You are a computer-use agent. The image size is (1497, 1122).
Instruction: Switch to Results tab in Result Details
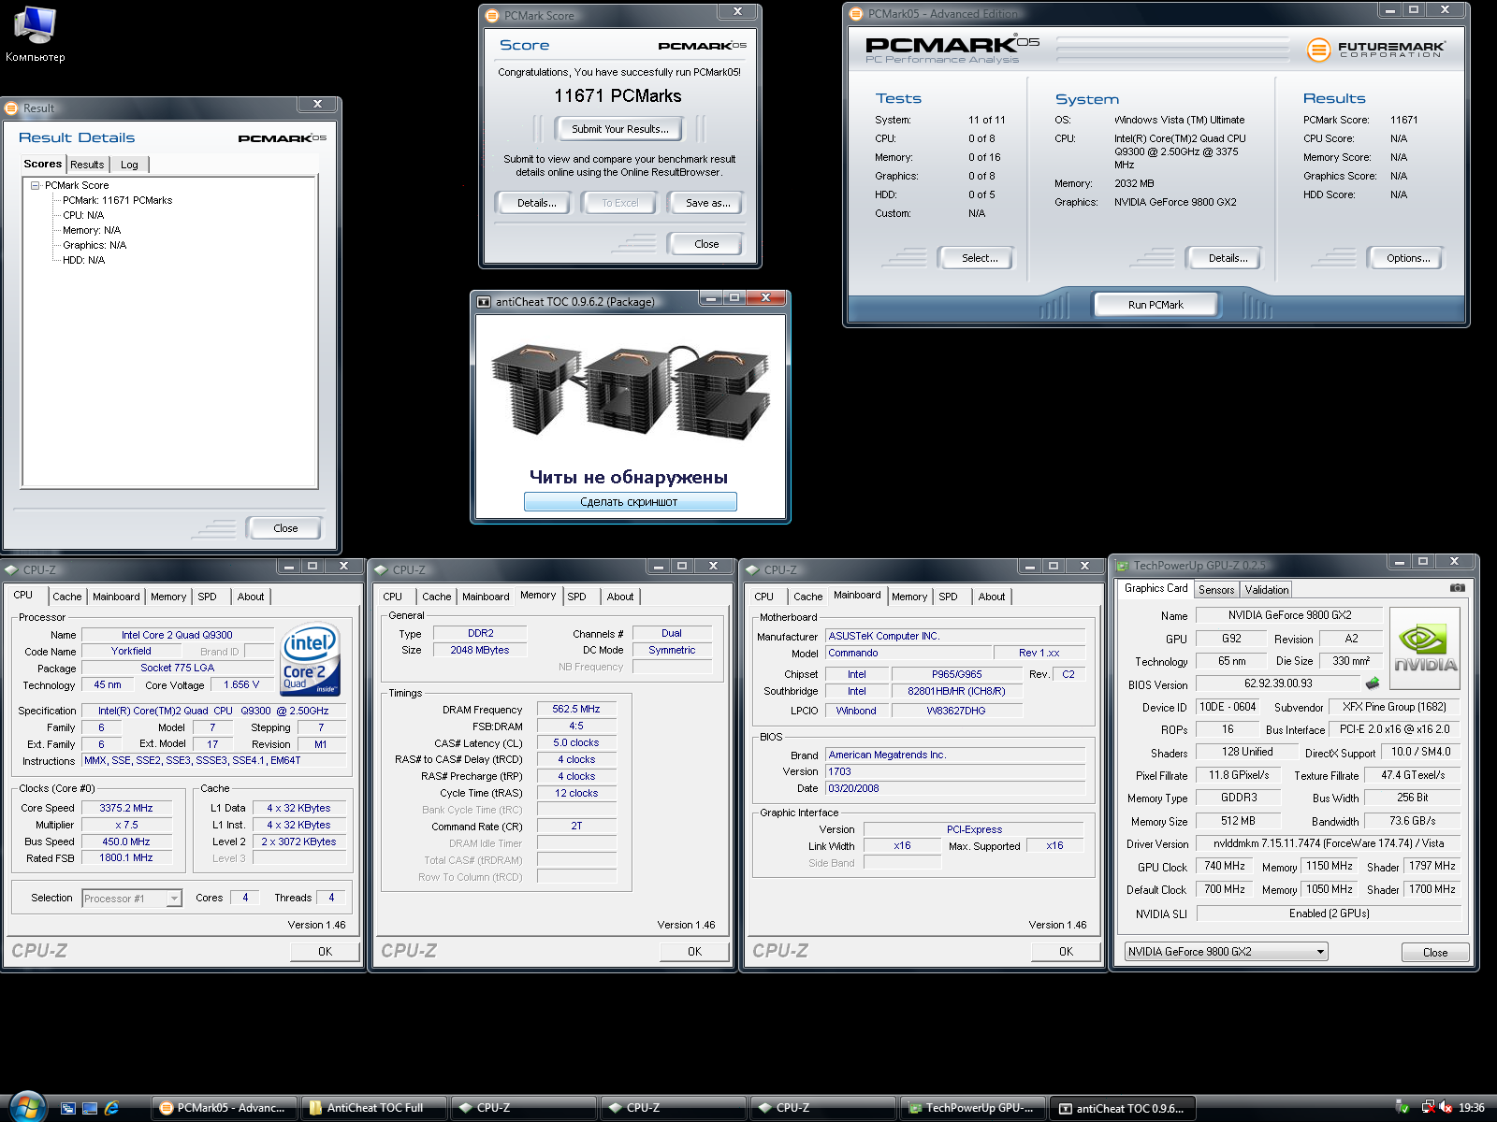(x=87, y=165)
